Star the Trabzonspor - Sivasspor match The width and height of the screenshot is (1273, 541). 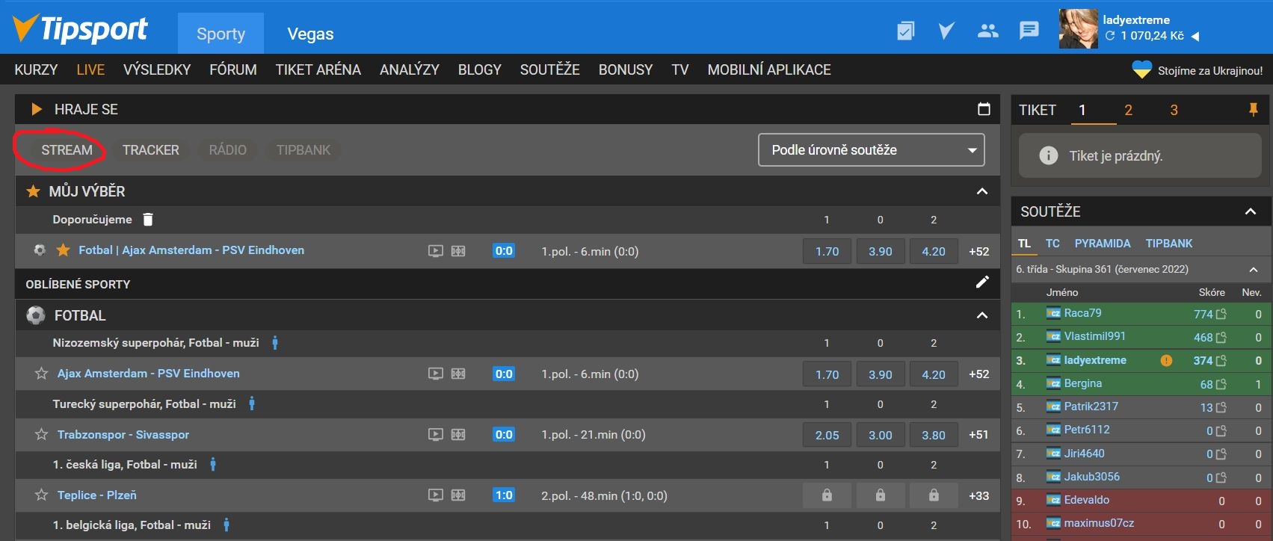click(x=42, y=435)
